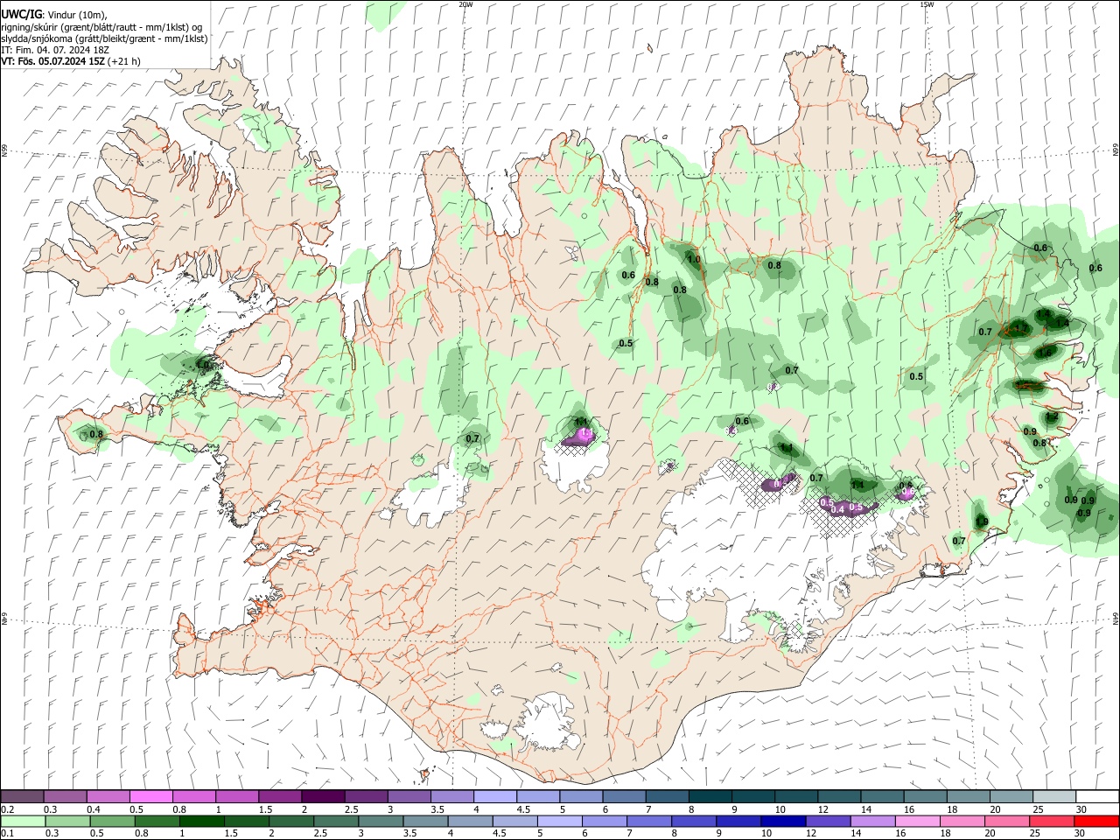
Task: Choose the darkest green swatch labeled 1, lower legend
Action: click(203, 822)
